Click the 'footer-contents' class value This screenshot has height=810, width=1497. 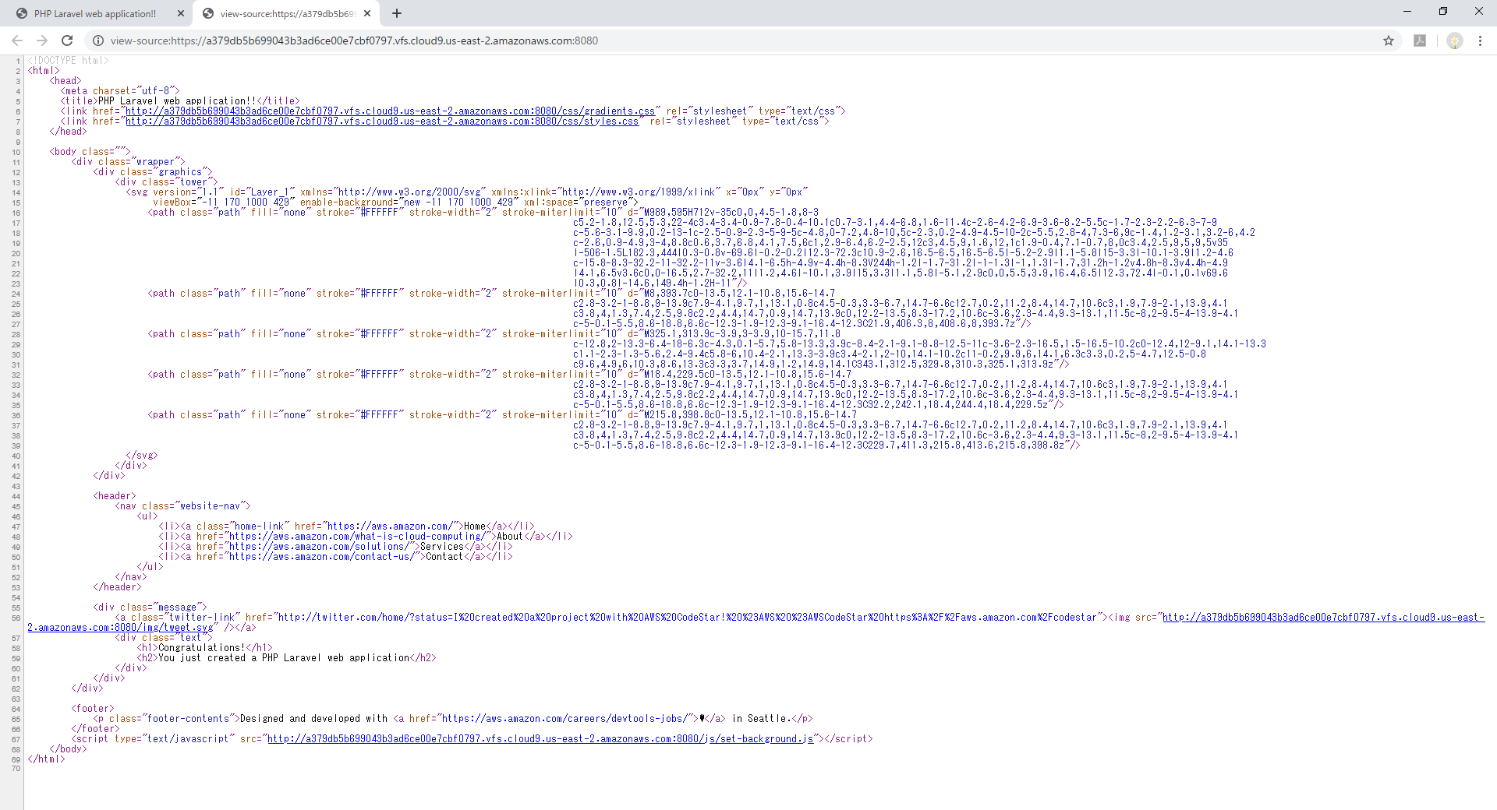188,719
